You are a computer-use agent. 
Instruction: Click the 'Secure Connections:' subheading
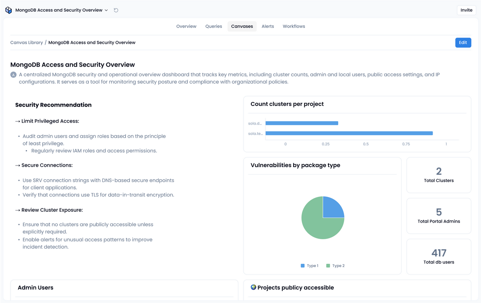(47, 165)
